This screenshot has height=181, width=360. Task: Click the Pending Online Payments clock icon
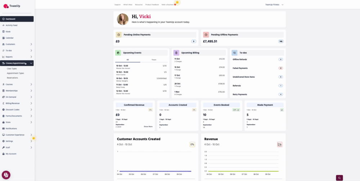(x=118, y=35)
